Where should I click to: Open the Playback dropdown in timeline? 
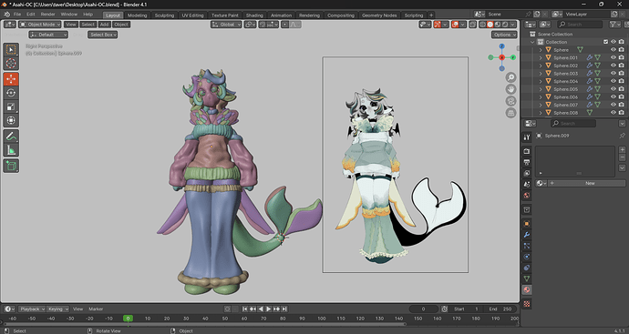[x=32, y=309]
